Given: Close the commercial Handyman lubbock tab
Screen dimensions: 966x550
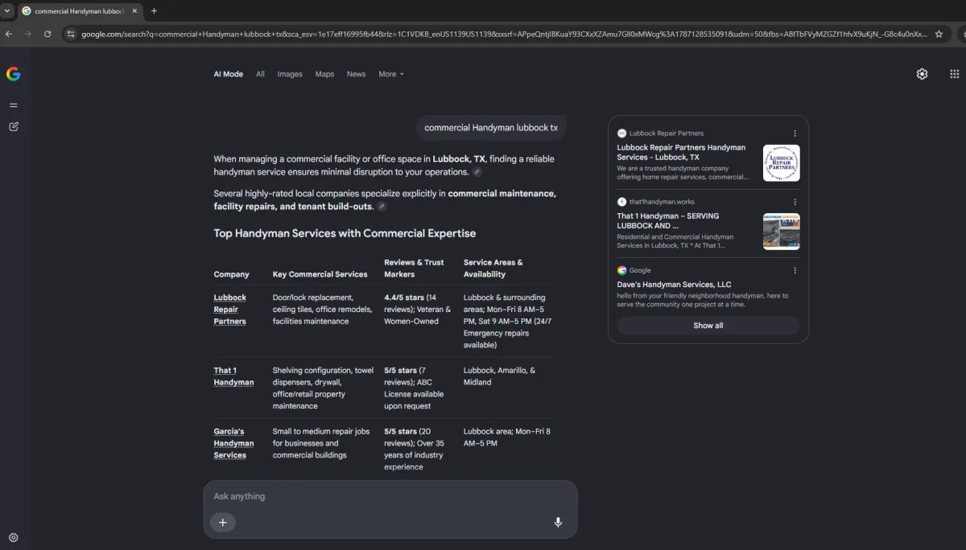Looking at the screenshot, I should [x=134, y=11].
